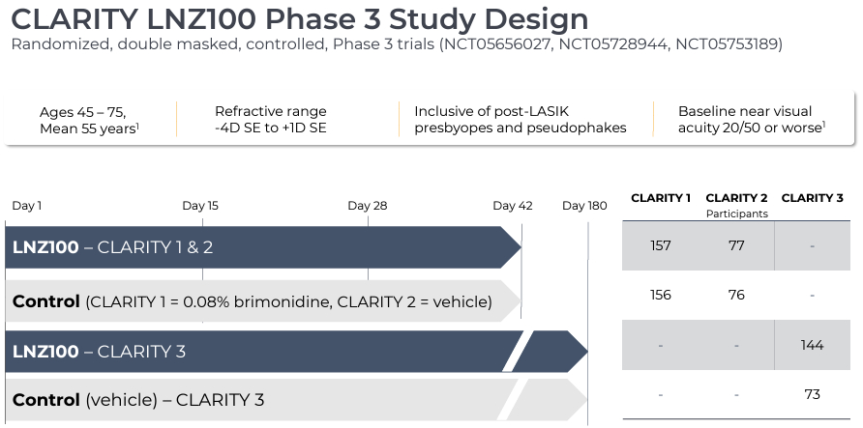
Task: Select the Baseline near visual acuity text
Action: [x=752, y=119]
